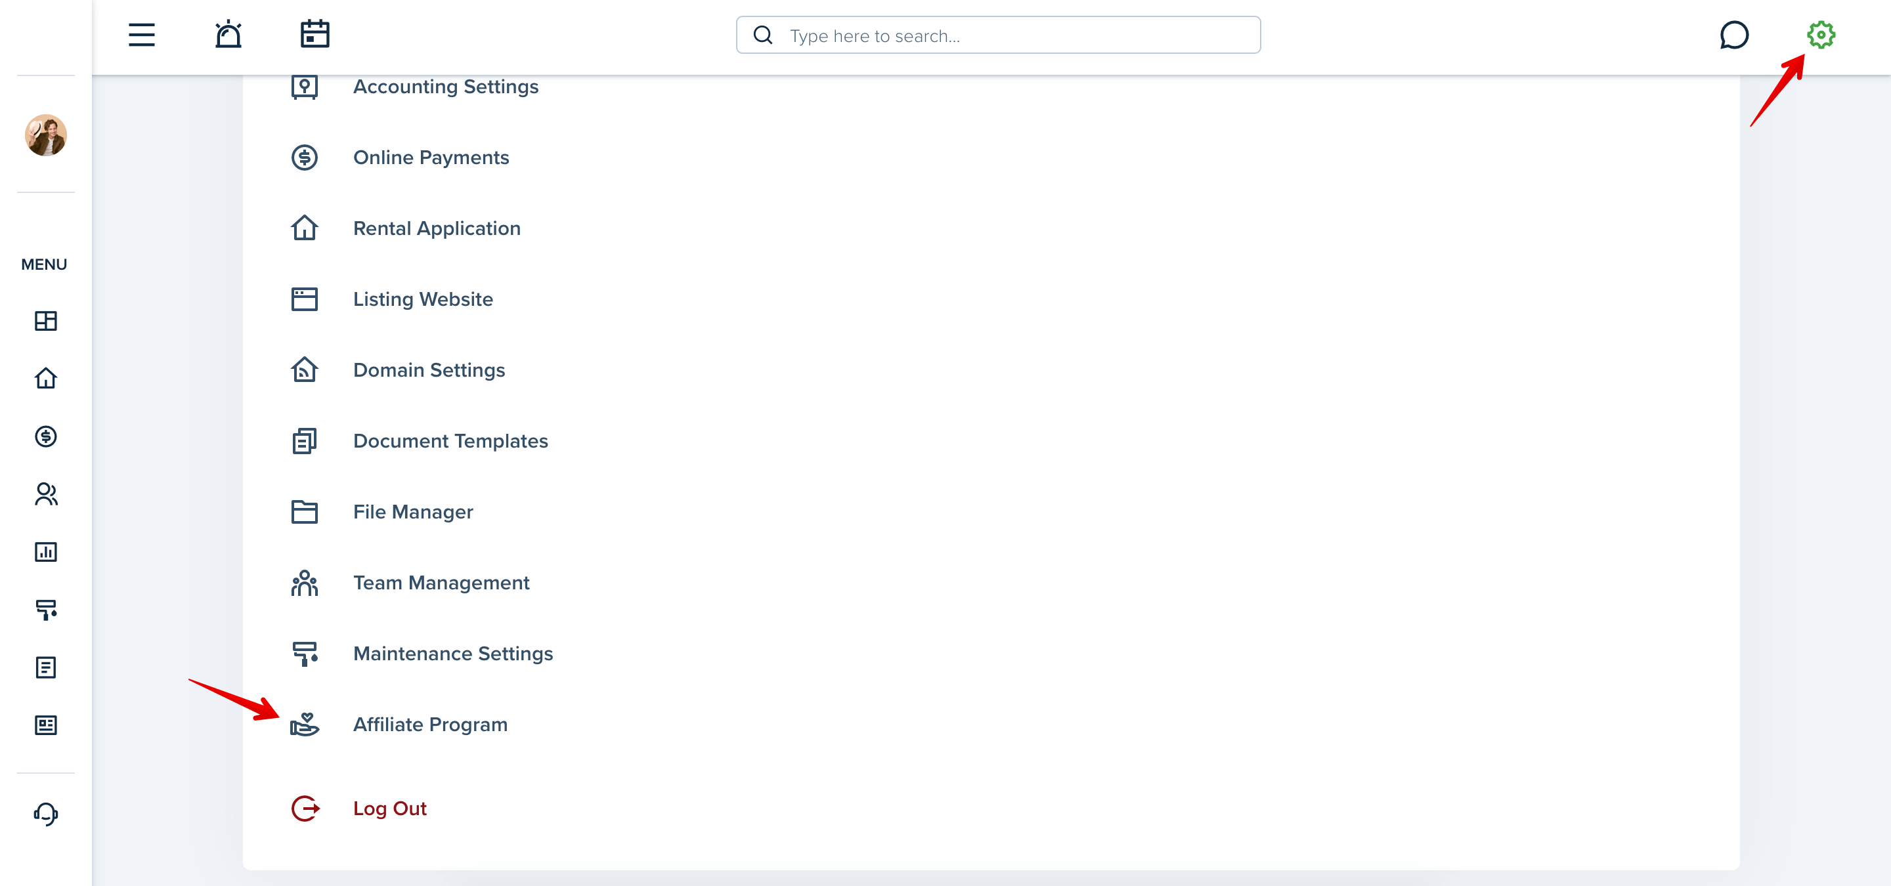Click the Listing Website browser icon
This screenshot has width=1891, height=886.
coord(304,299)
